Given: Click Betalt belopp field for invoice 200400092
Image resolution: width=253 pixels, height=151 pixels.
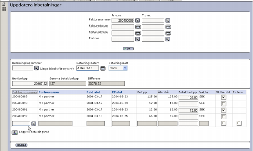Looking at the screenshot, I should pos(188,117).
